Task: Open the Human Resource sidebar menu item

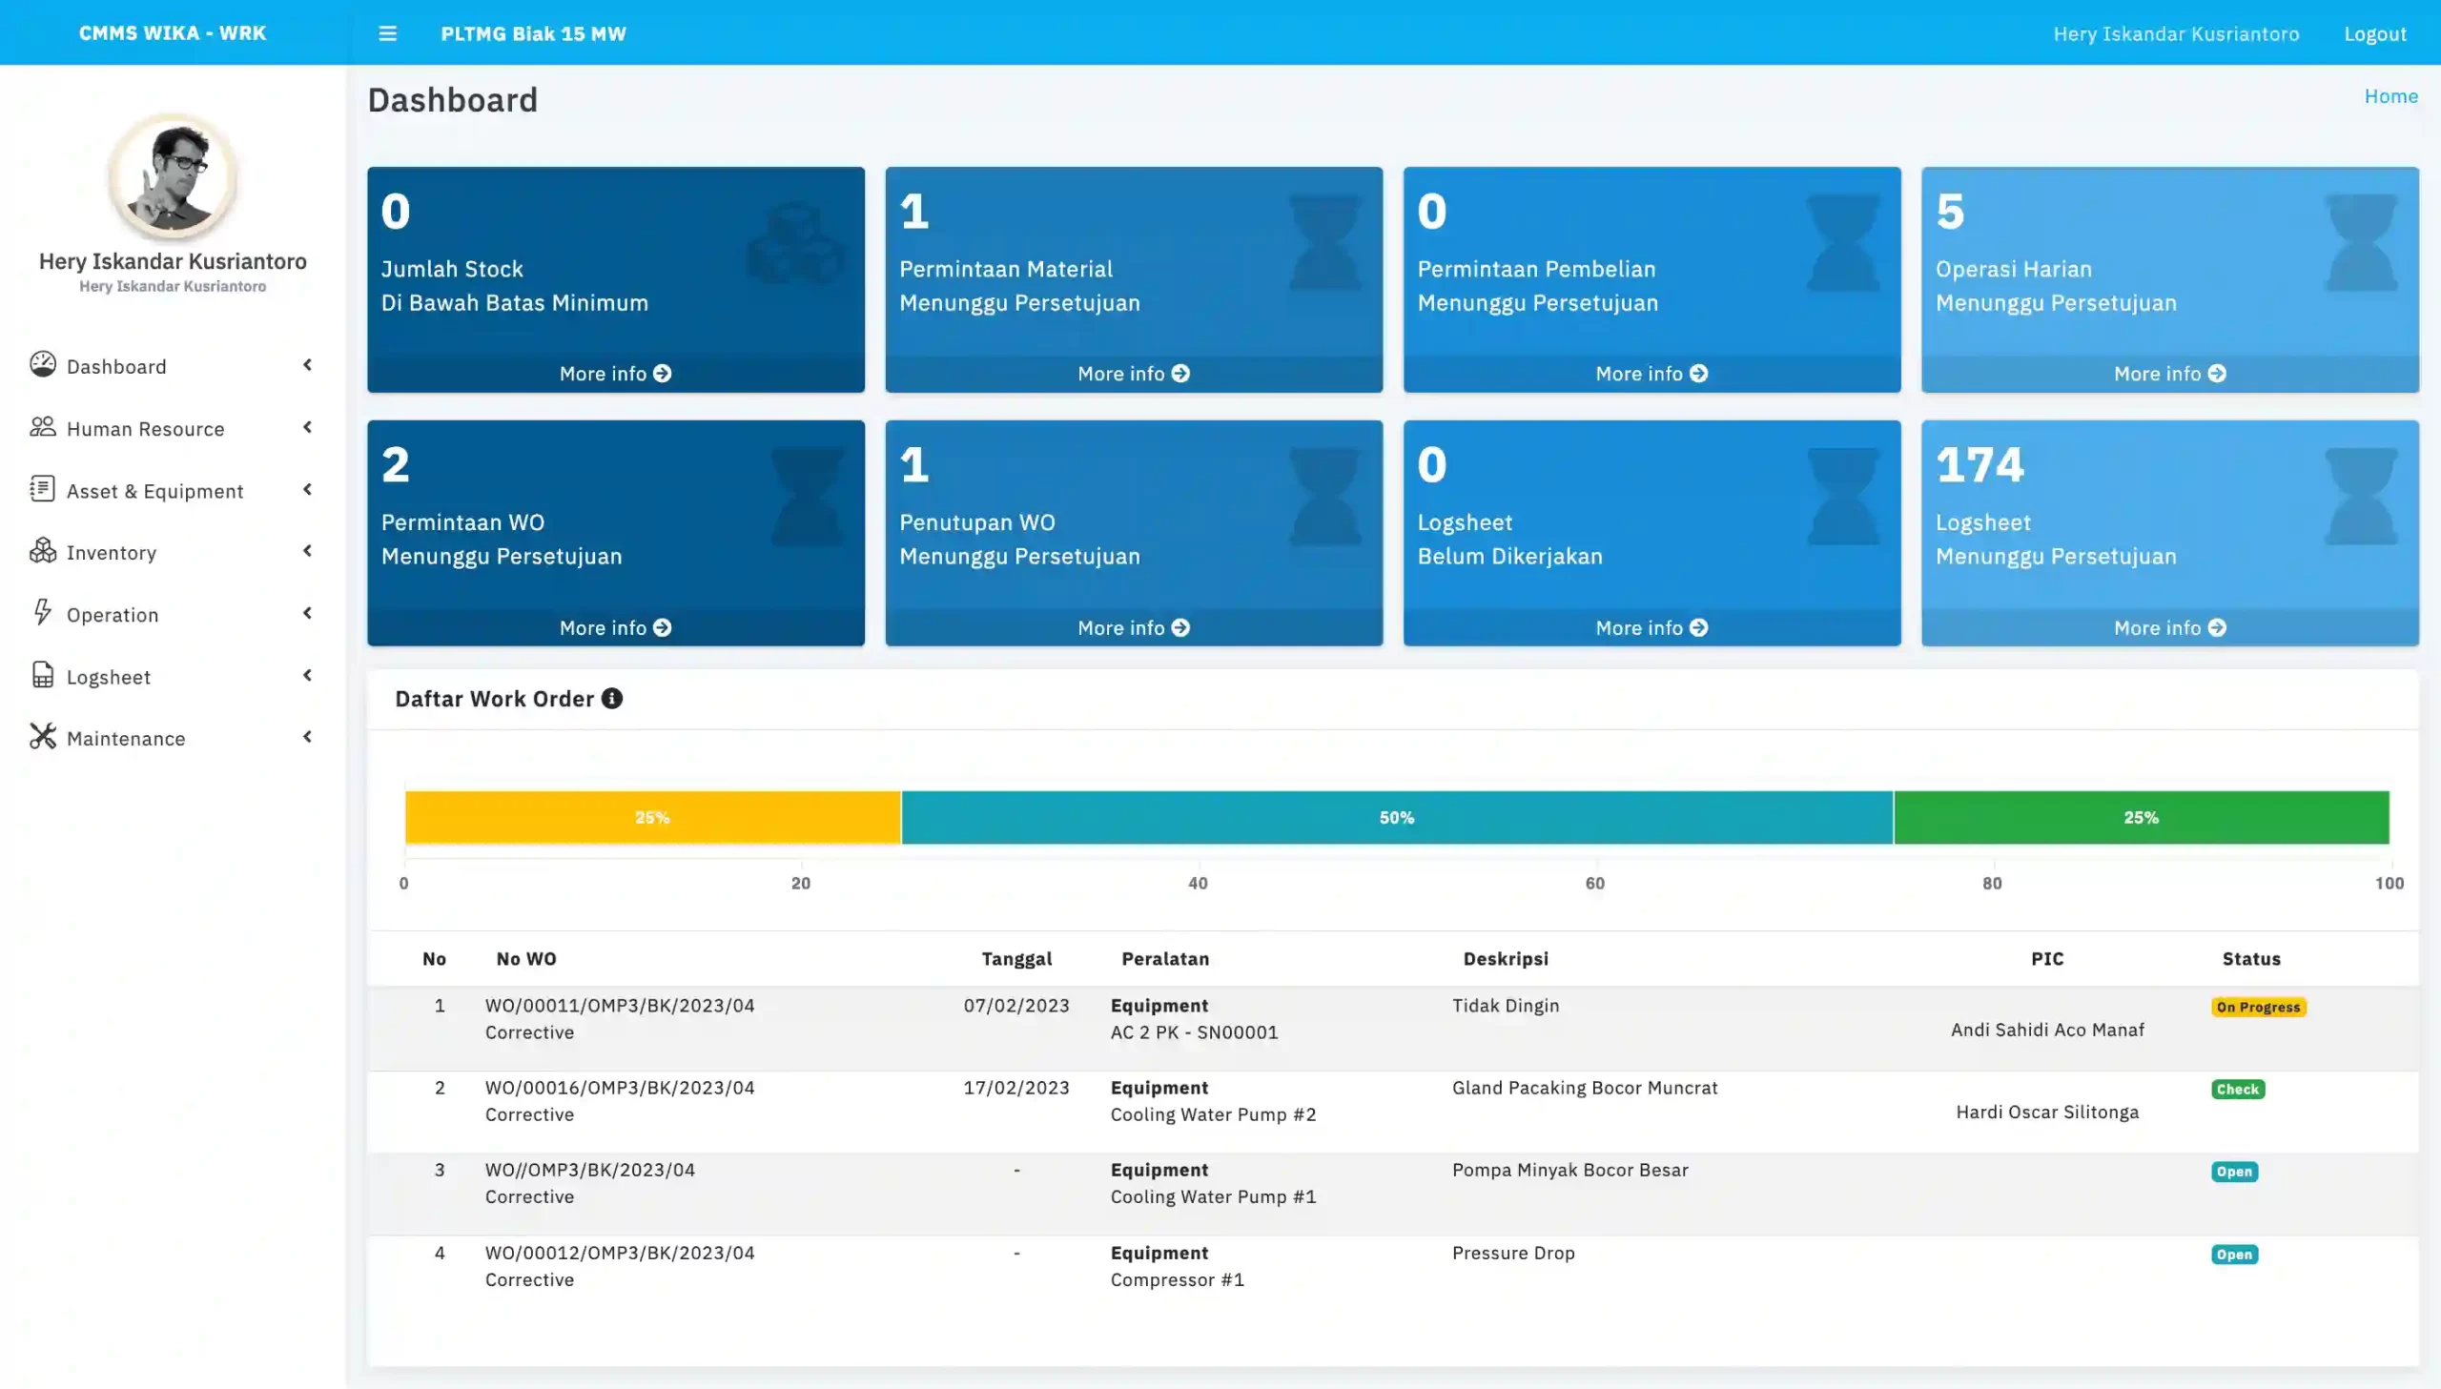Action: point(172,428)
